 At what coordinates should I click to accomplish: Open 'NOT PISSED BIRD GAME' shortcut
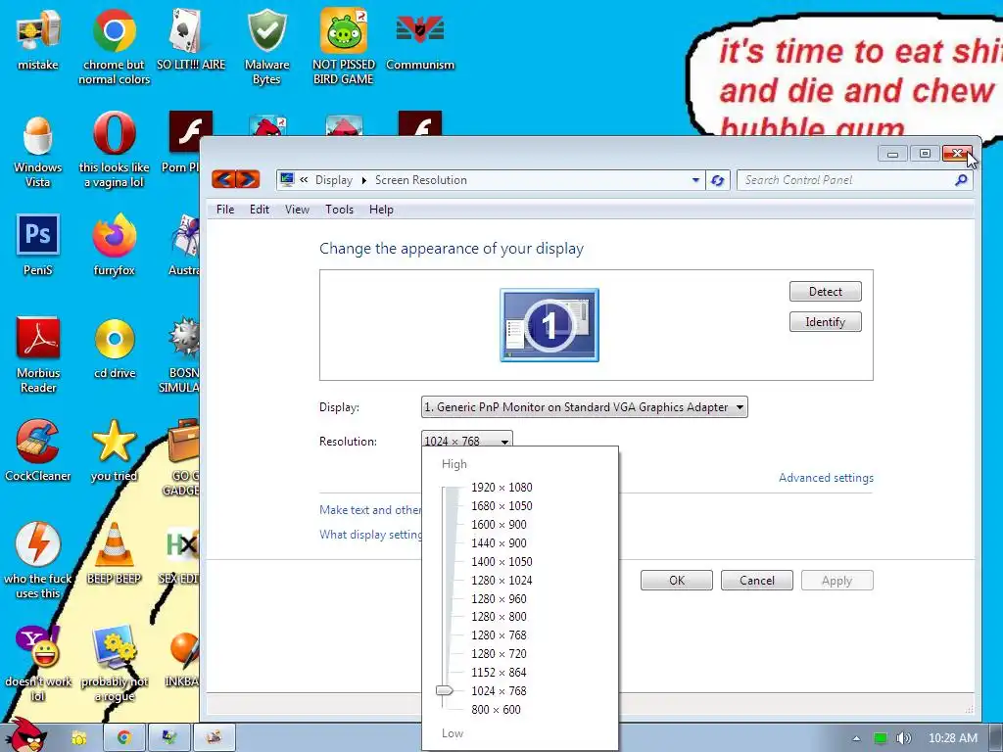[344, 46]
